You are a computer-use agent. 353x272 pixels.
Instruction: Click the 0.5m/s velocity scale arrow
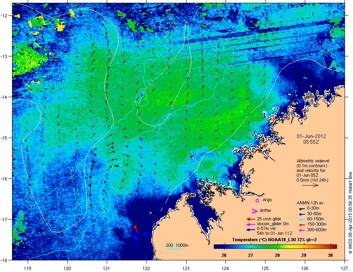(310, 185)
